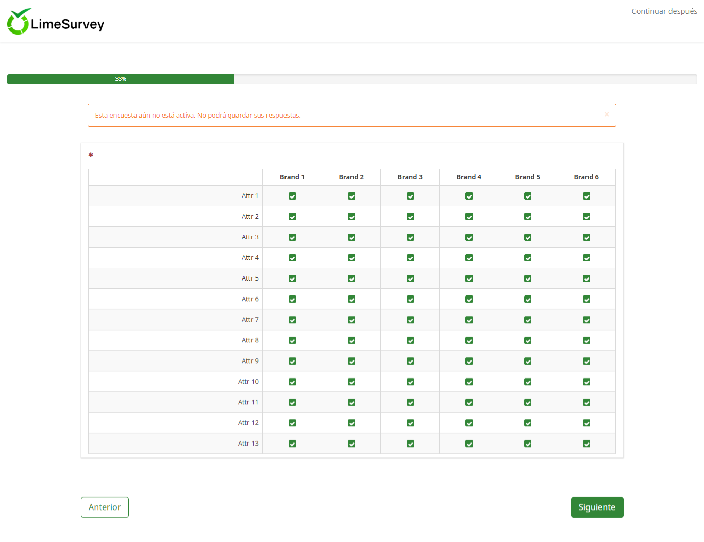Uncheck Attr 10 under Brand 5
704x542 pixels.
[x=528, y=382]
